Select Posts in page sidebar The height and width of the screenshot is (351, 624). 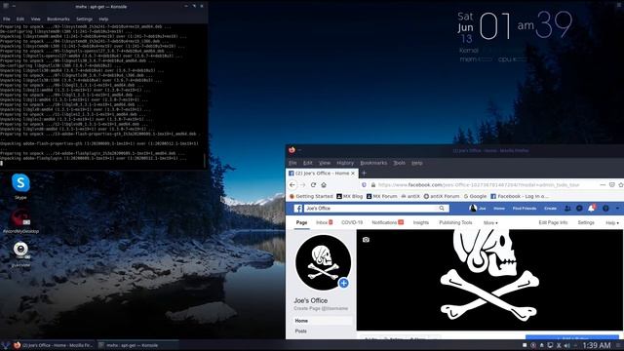pos(301,331)
